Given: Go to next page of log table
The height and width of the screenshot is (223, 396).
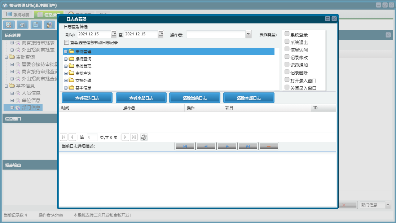Looking at the screenshot, I should click(x=125, y=137).
